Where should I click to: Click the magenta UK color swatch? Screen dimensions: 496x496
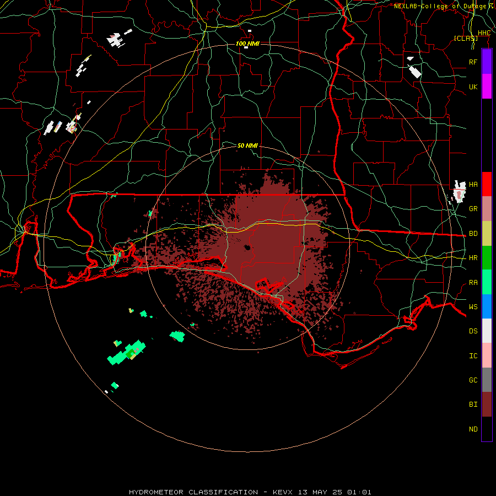click(x=487, y=87)
